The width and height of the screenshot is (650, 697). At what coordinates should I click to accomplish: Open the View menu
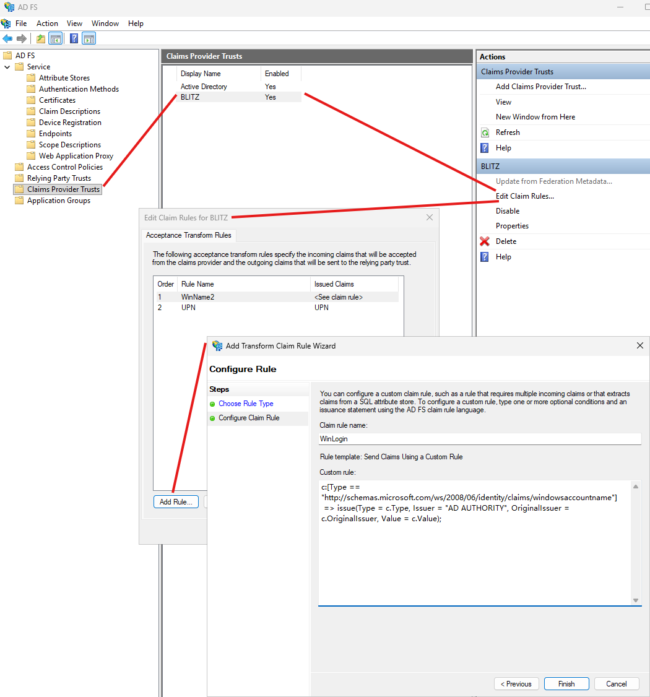point(74,24)
